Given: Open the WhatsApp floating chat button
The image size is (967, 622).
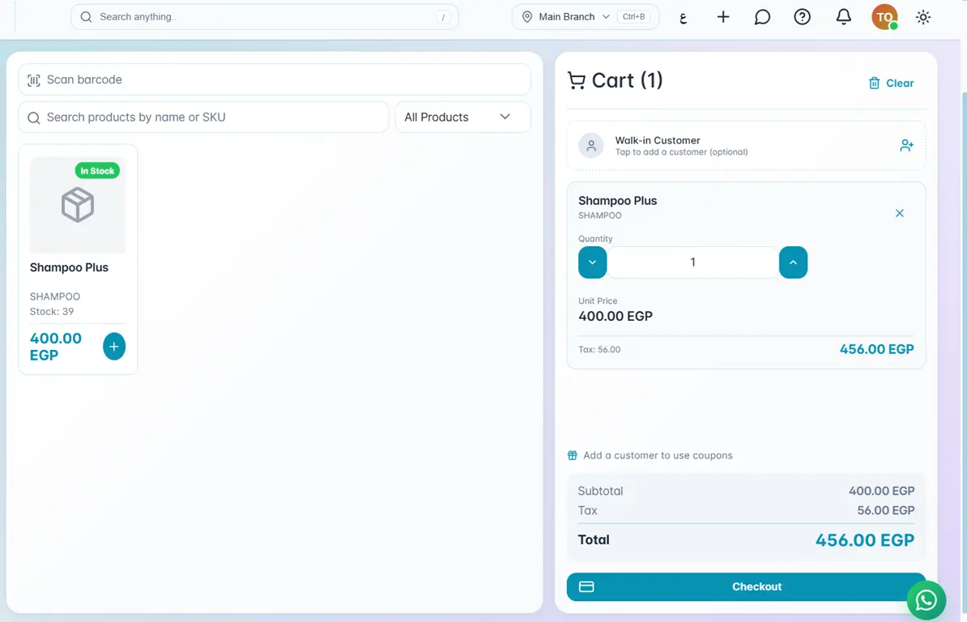Looking at the screenshot, I should (x=926, y=600).
